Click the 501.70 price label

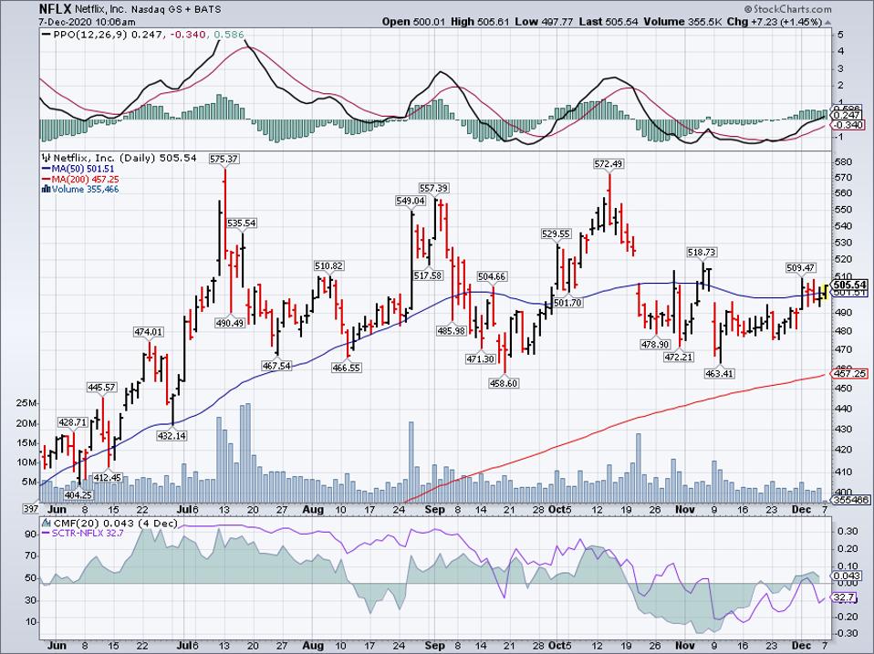(567, 303)
